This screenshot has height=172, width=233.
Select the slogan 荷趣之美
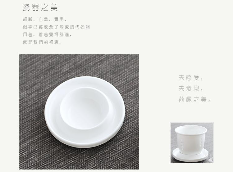pyautogui.click(x=193, y=100)
